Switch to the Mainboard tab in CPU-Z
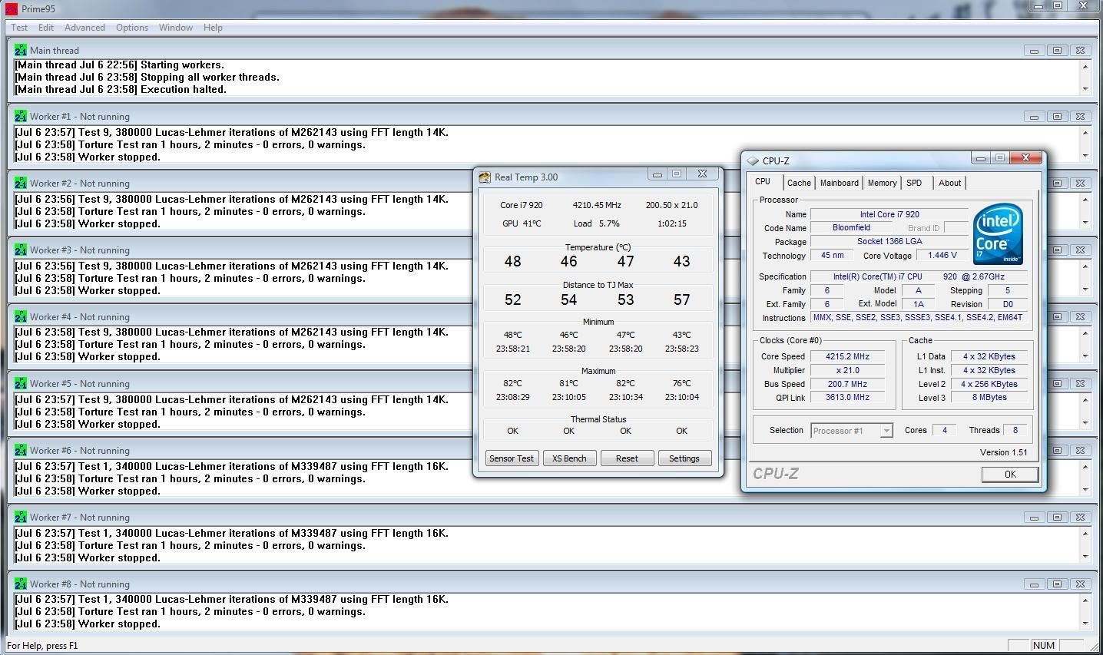The image size is (1103, 655). coord(839,183)
